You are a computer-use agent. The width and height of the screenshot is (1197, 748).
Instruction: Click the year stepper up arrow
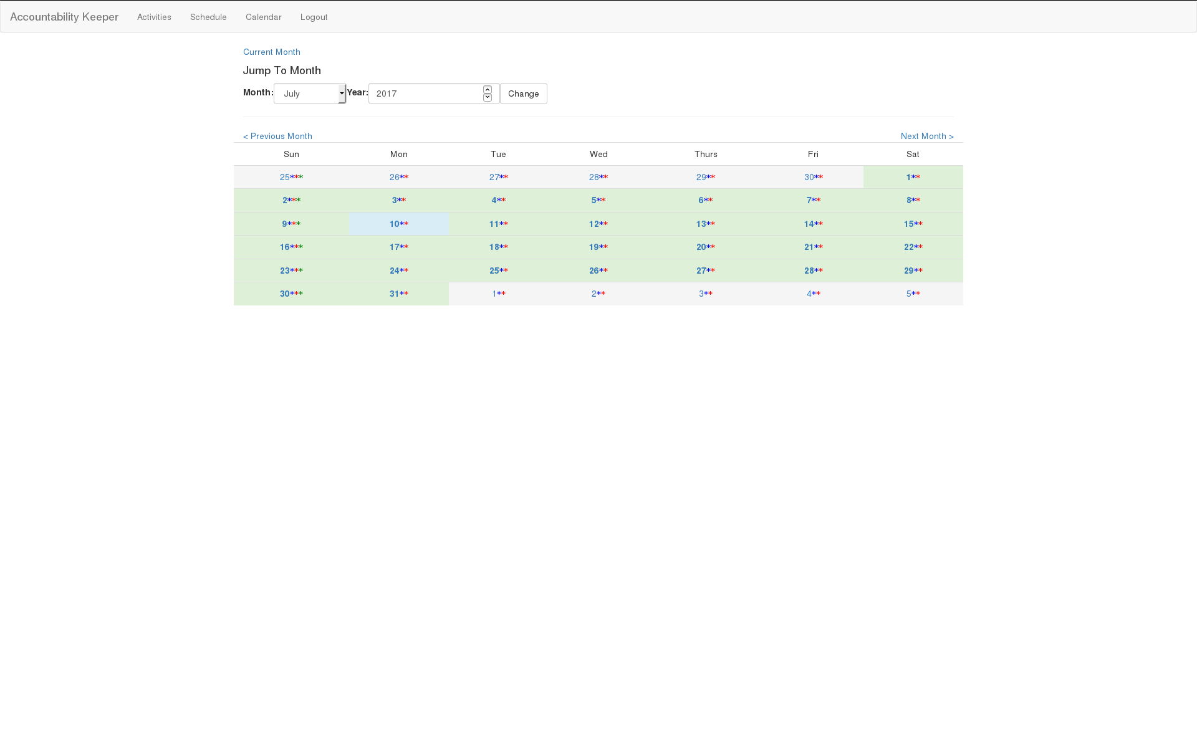[x=488, y=90]
